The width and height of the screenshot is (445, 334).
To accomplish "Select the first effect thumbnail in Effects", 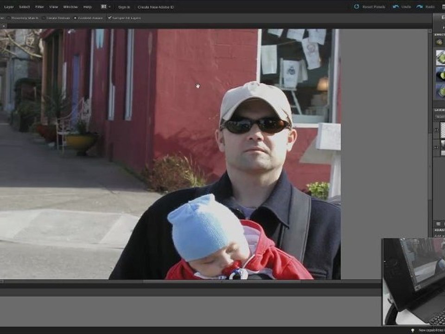I will coord(440,58).
